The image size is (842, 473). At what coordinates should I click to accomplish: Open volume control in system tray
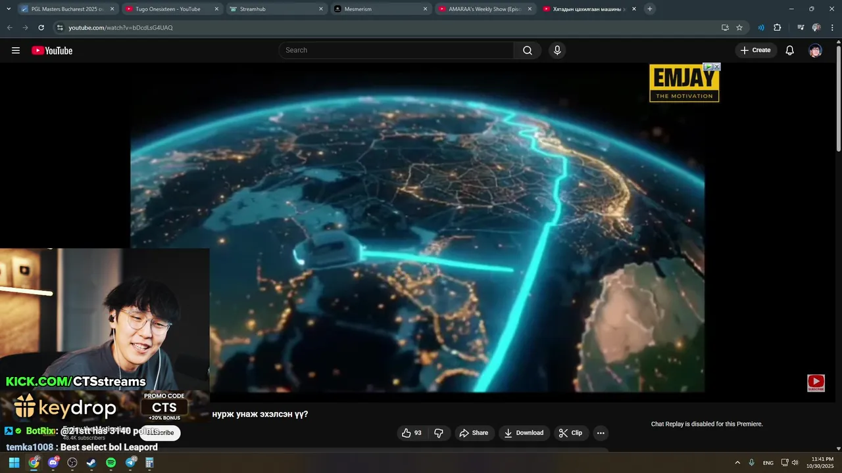[x=795, y=462]
